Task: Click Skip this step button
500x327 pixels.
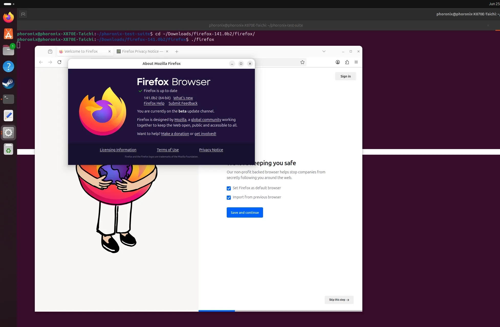Action: pos(339,300)
